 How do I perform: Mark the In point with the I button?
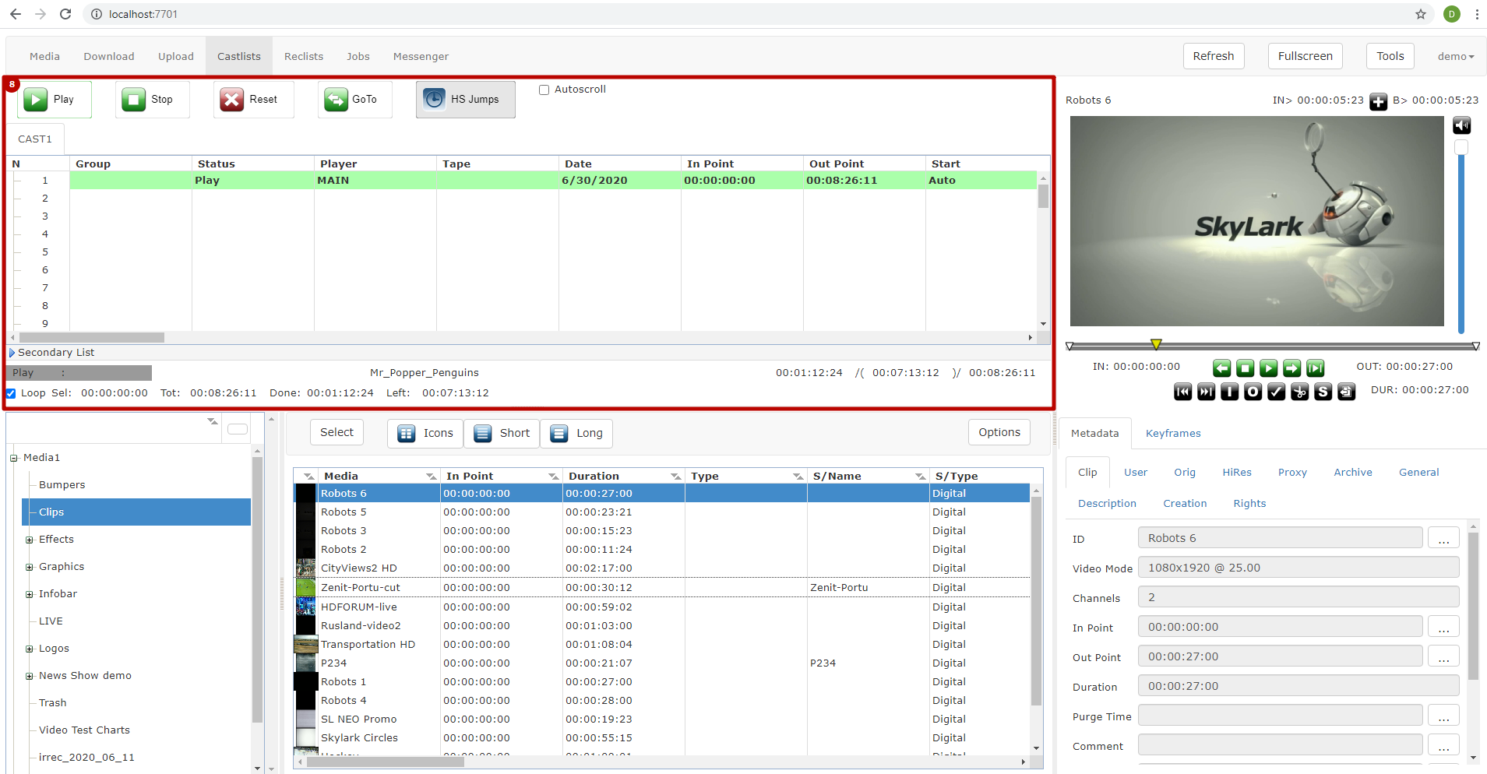coord(1230,392)
